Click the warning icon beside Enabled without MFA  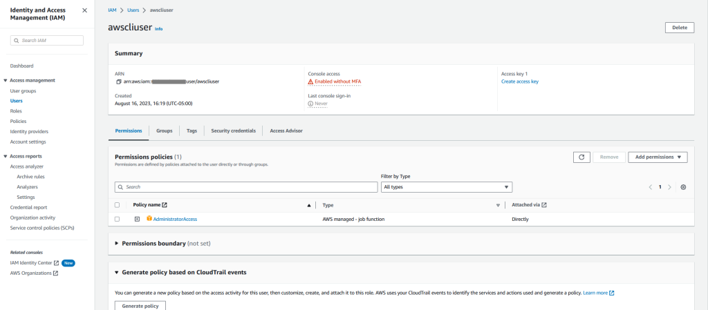[x=310, y=81]
